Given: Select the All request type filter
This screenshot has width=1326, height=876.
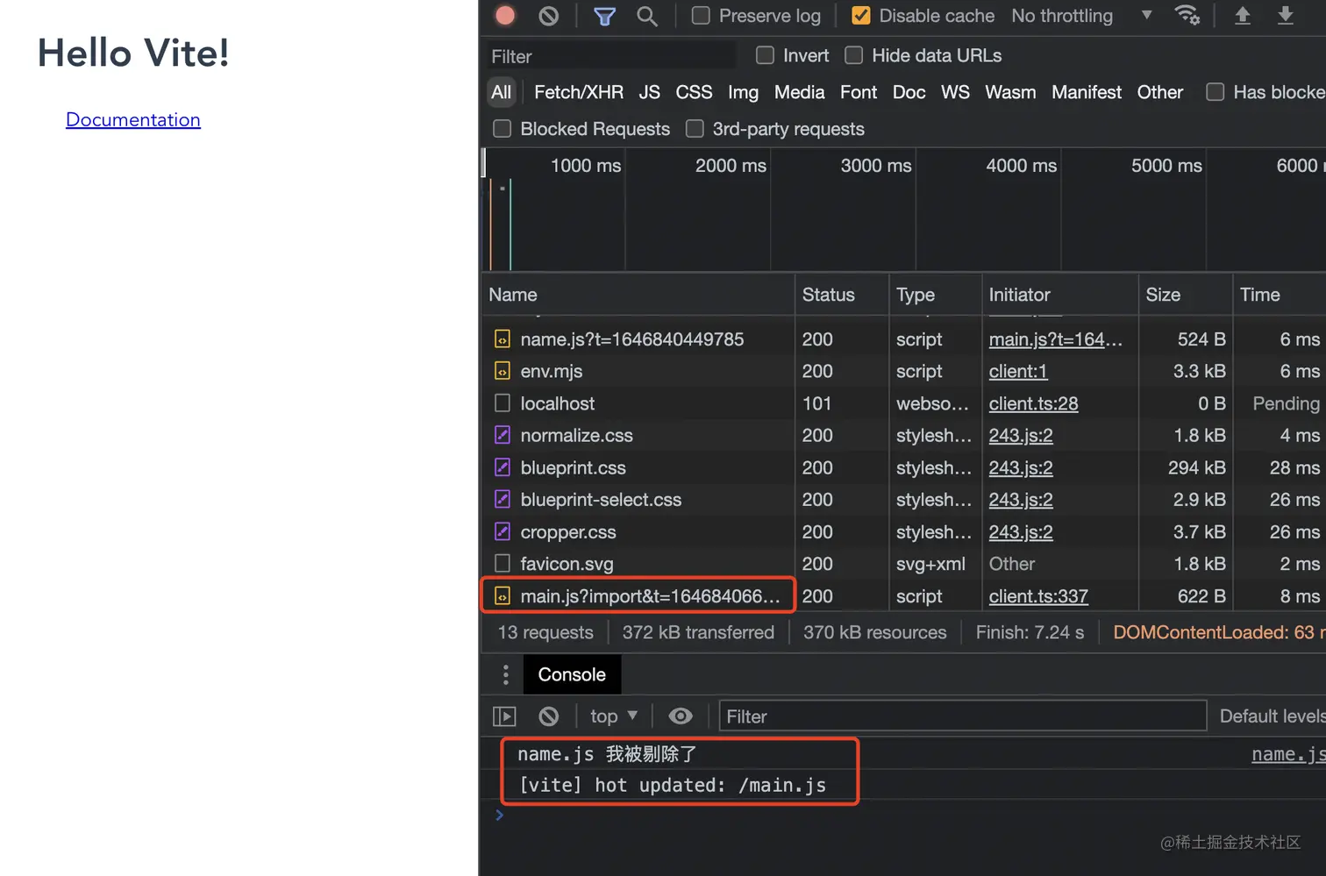Looking at the screenshot, I should coord(502,92).
